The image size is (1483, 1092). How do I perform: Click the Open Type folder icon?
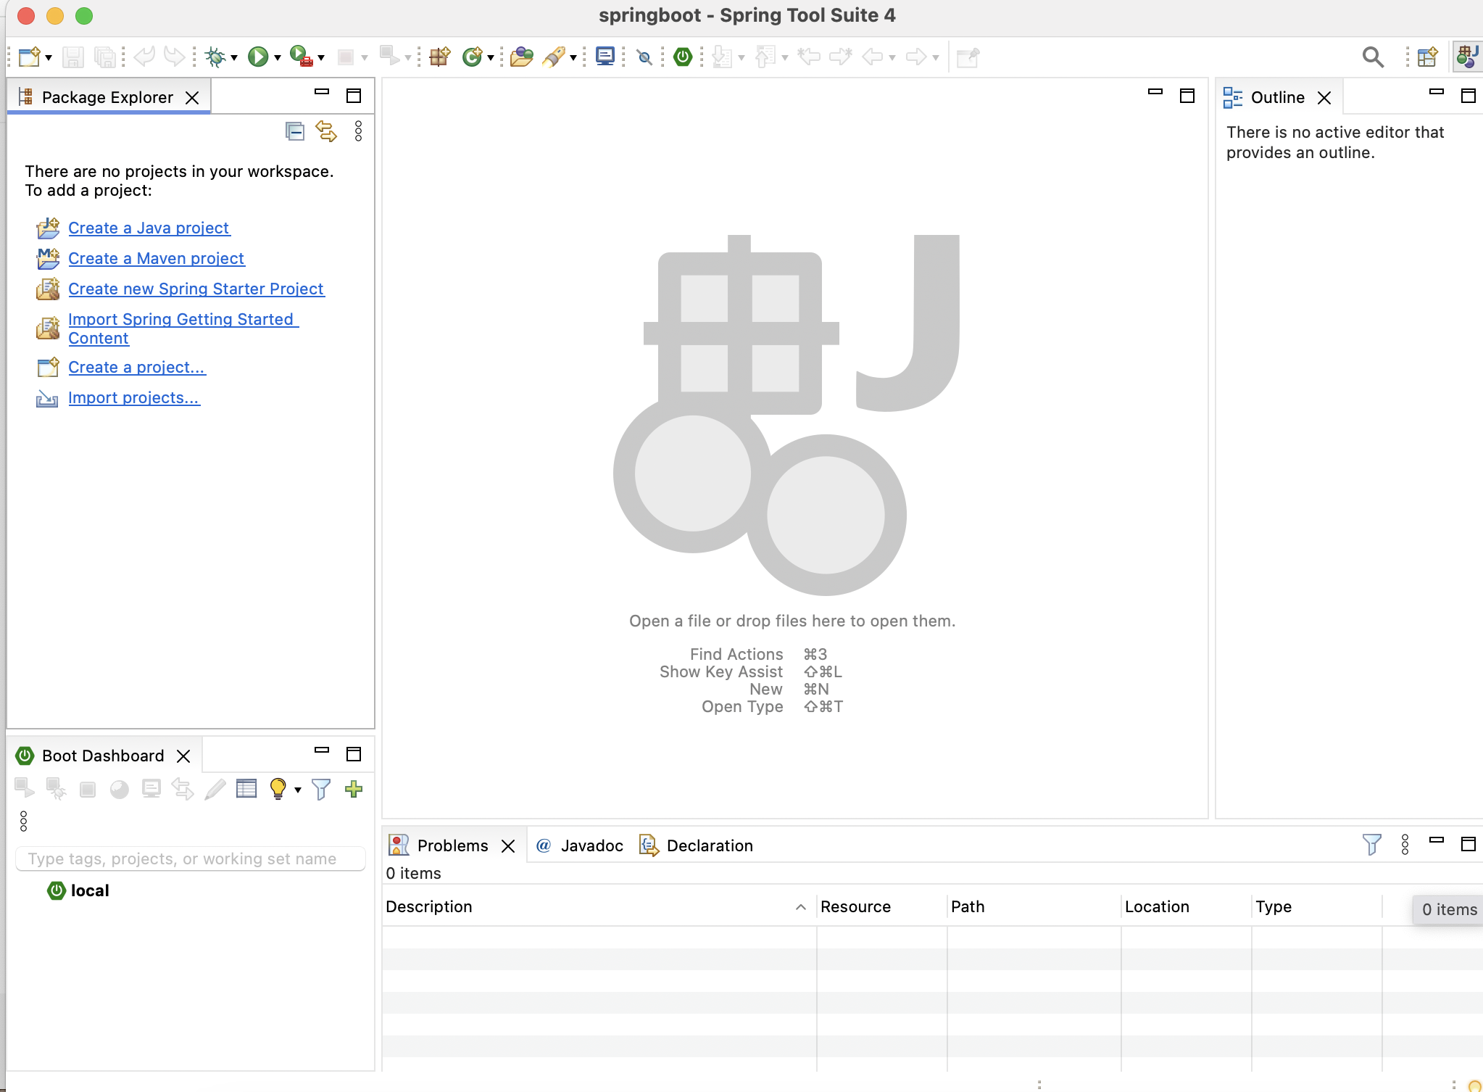tap(521, 57)
